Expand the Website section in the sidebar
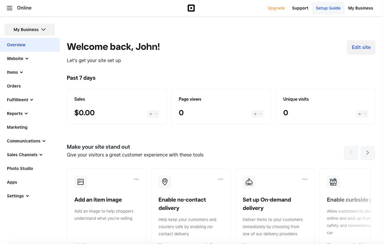 pos(18,59)
